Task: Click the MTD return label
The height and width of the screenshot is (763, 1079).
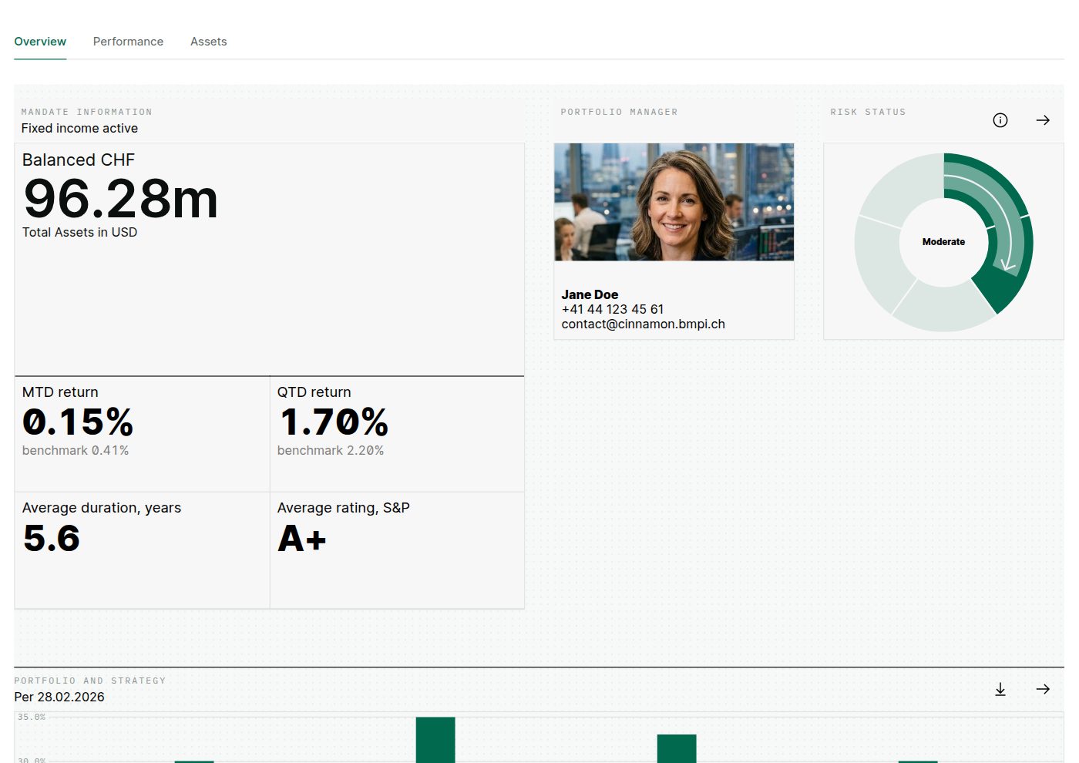Action: point(60,392)
